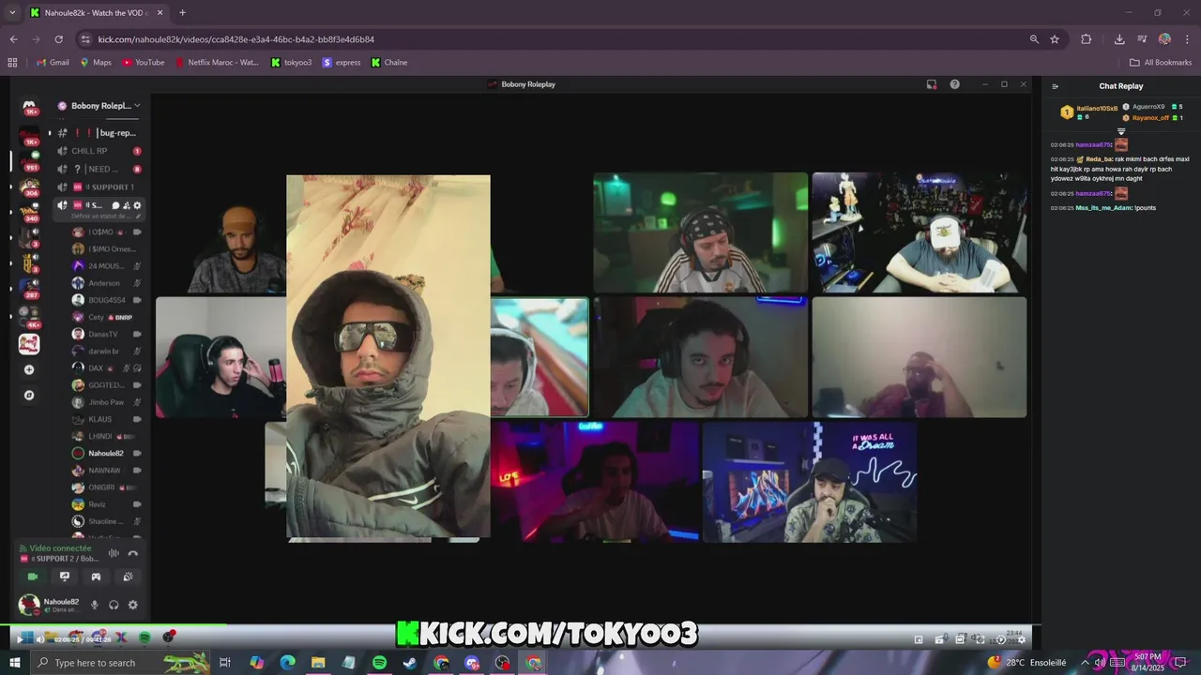Open a new Chrome tab

(182, 13)
